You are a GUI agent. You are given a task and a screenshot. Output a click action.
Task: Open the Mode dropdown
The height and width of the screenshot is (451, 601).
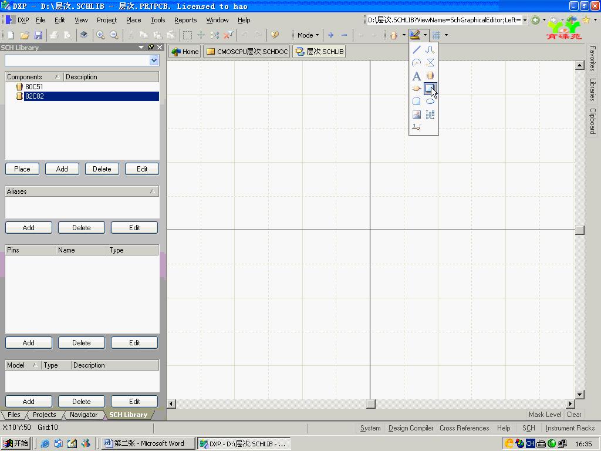(308, 35)
